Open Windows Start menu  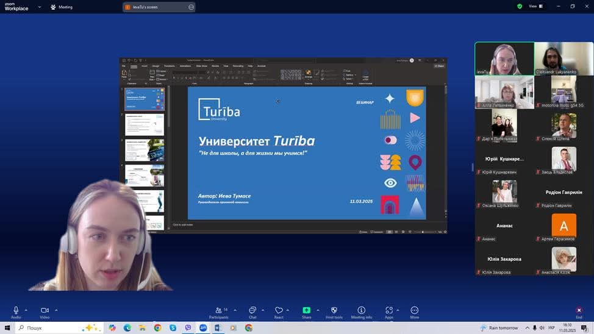(x=7, y=327)
